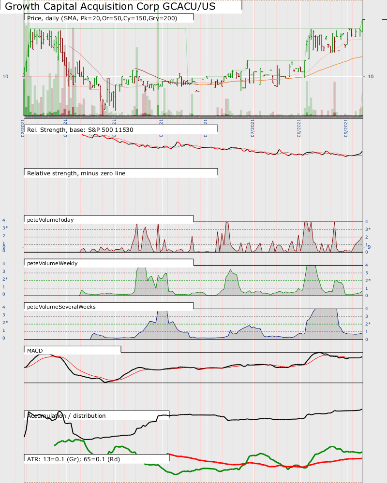Click the 09/2021 date axis label
The image size is (387, 483).
click(x=346, y=128)
